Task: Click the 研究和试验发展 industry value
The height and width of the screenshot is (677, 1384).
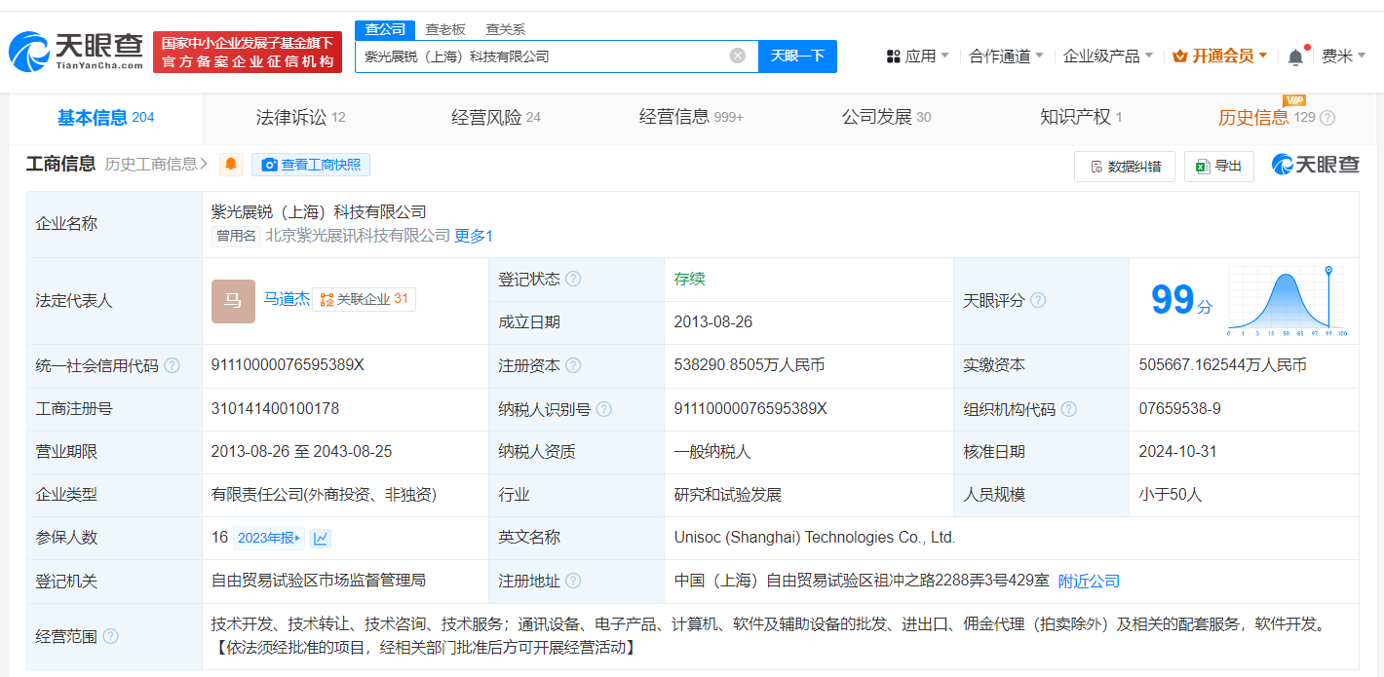Action: [x=728, y=495]
